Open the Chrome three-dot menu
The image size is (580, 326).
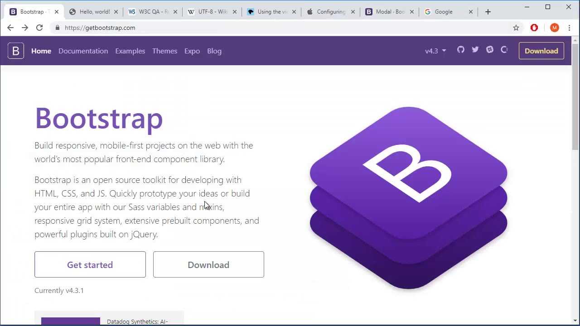pos(569,28)
